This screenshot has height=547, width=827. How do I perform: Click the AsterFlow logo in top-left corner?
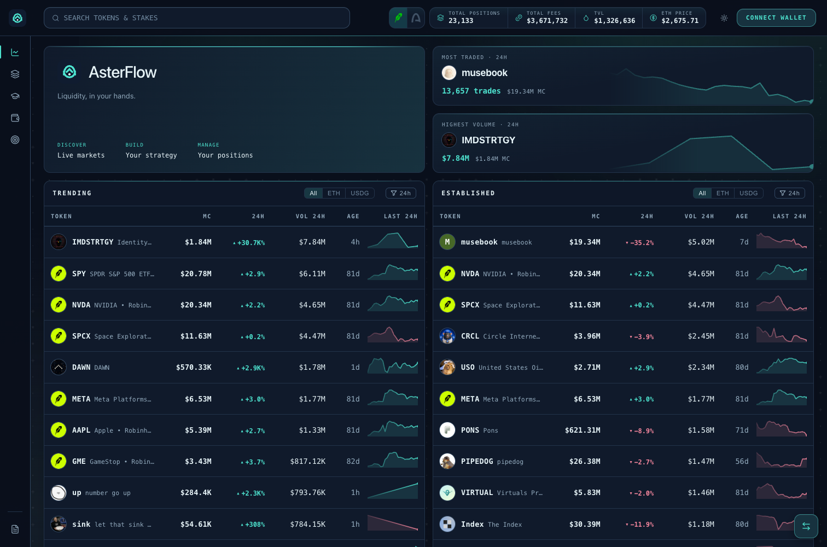click(18, 18)
